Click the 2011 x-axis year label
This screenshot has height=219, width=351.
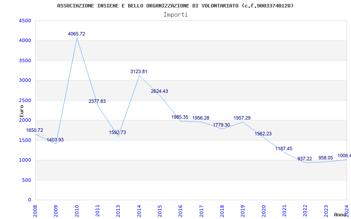click(x=97, y=211)
